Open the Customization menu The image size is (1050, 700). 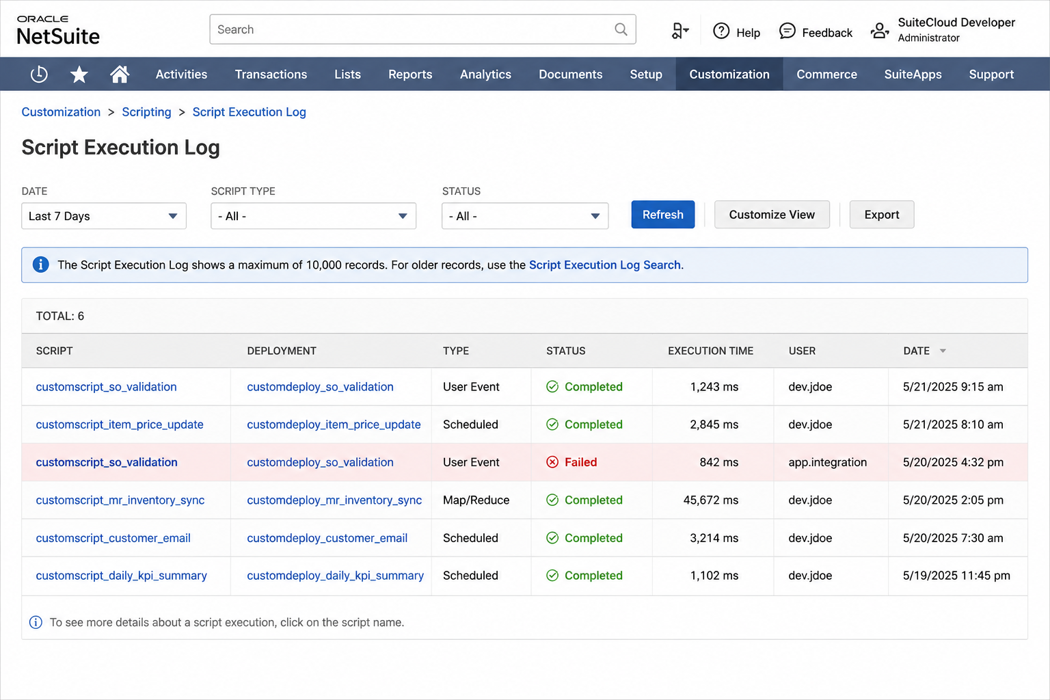pos(729,74)
